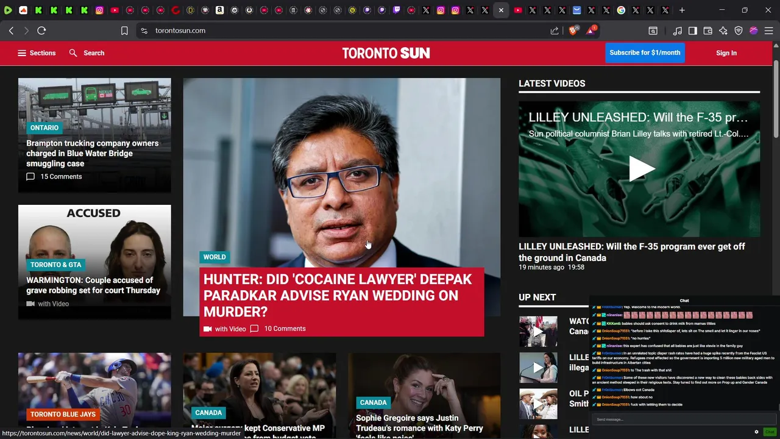780x439 pixels.
Task: Play the Up Next thumbnail beside 'OIL P'
Action: point(538,404)
